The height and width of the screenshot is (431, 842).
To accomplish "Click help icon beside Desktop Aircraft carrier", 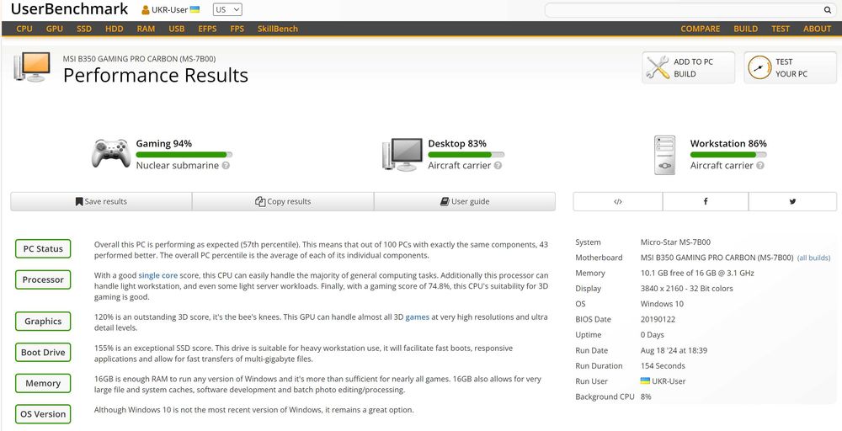I will tap(498, 165).
